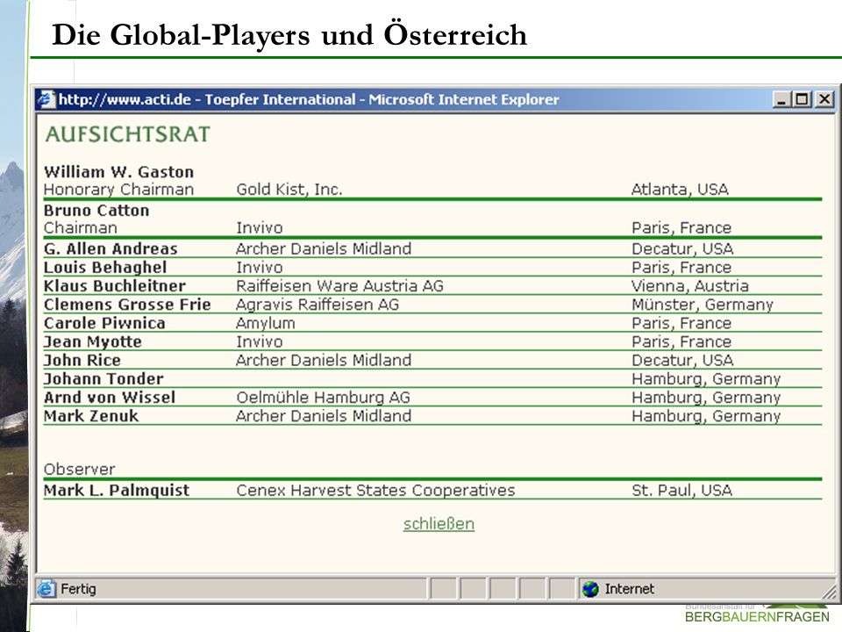Click the Bergbauernfragen logo on the slide

tap(757, 613)
